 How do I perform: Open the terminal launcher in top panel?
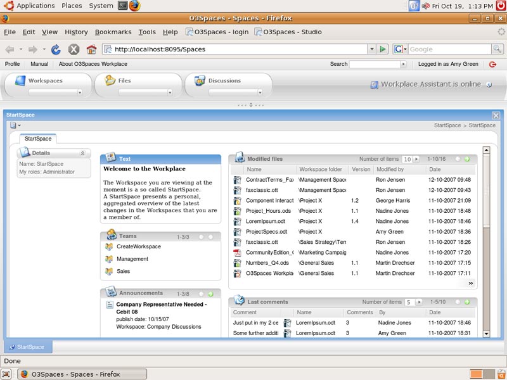[123, 6]
